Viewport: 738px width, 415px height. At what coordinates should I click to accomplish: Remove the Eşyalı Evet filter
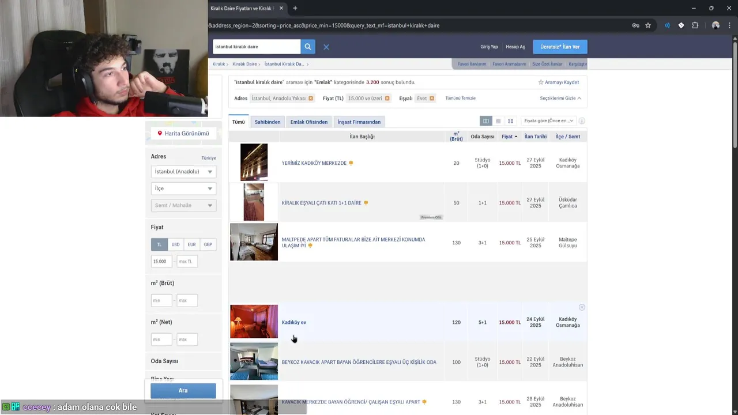[431, 99]
